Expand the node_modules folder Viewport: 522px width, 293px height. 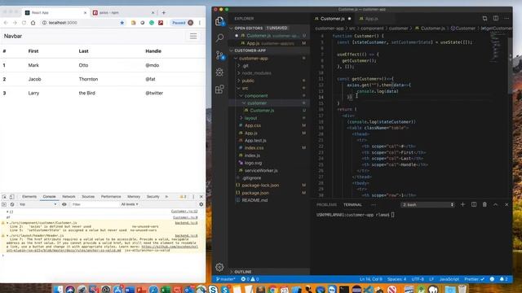pyautogui.click(x=269, y=73)
